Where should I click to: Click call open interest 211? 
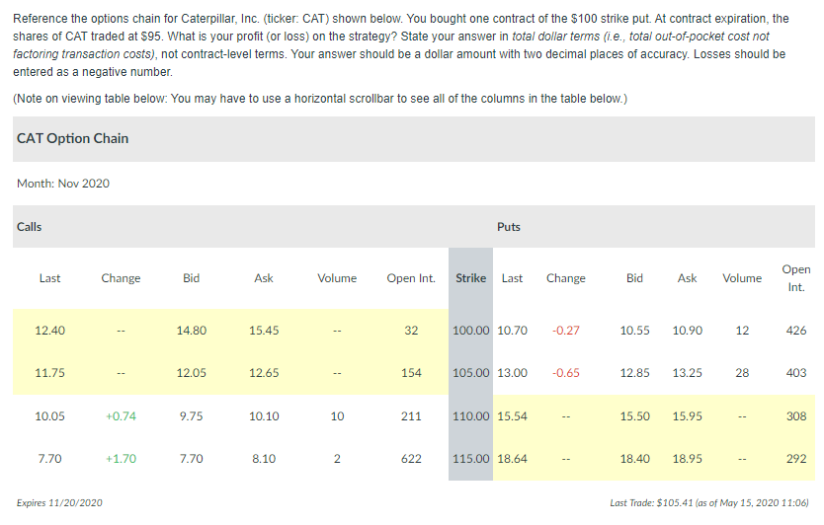point(411,416)
